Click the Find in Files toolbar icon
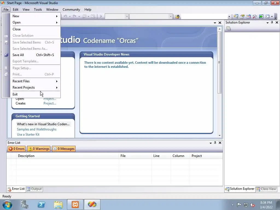 point(177,16)
